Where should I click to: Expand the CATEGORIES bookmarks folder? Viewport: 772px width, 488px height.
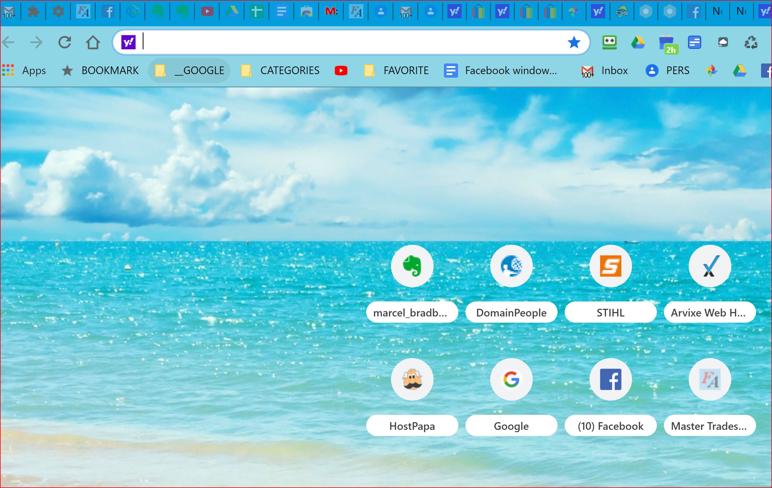tap(280, 71)
